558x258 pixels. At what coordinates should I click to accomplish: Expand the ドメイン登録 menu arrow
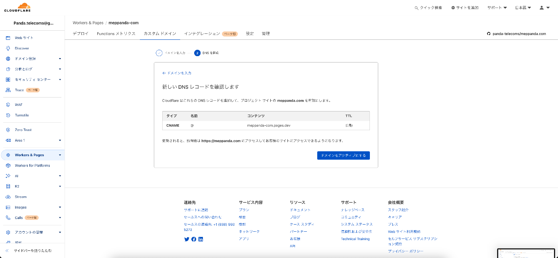(x=60, y=59)
